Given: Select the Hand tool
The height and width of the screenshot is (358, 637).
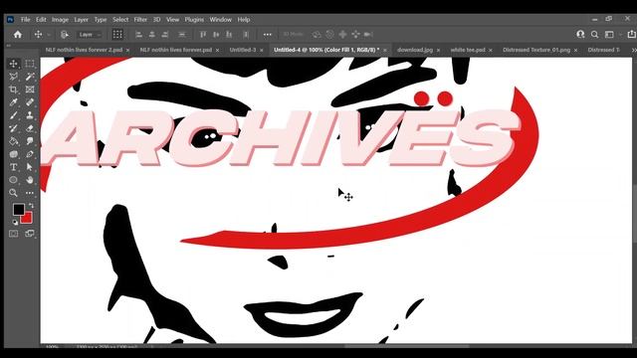Looking at the screenshot, I should 30,180.
